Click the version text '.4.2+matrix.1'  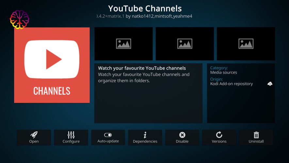coord(110,16)
